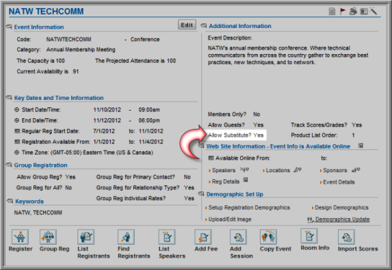Click the NATWTECHCOMM code value

tap(68, 40)
